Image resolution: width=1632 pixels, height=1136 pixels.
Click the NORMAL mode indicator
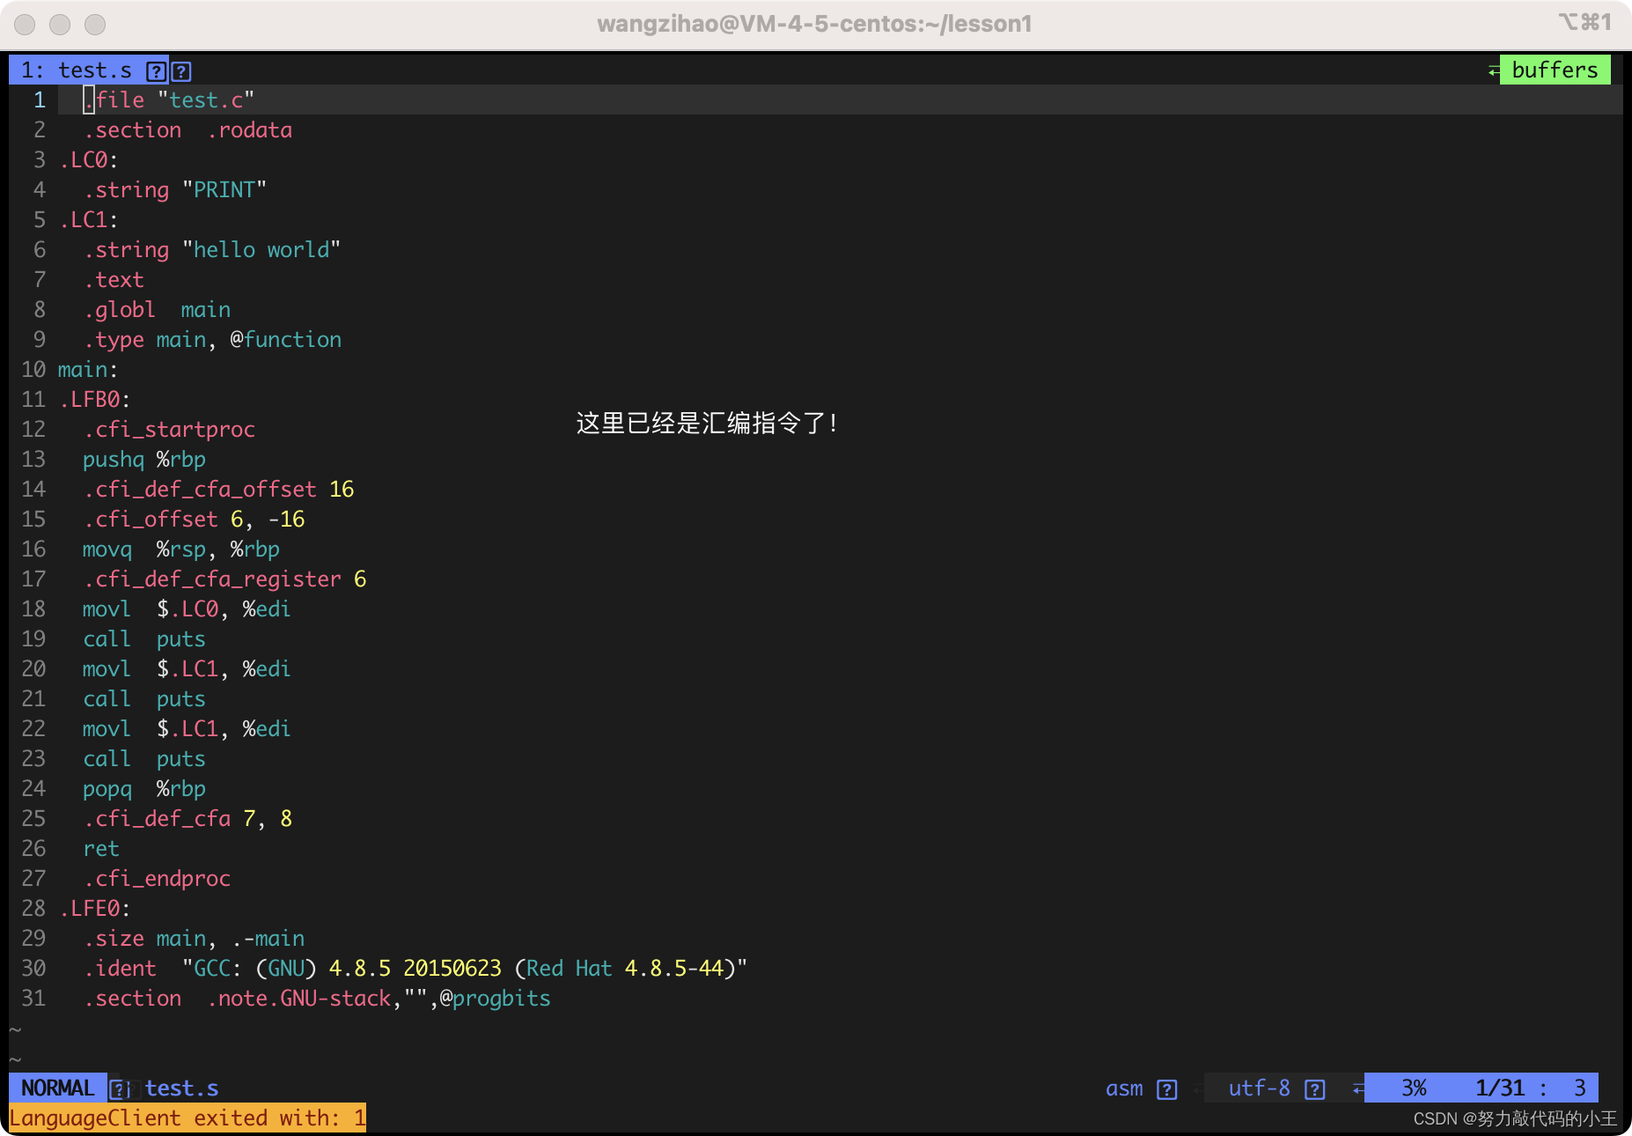point(56,1088)
